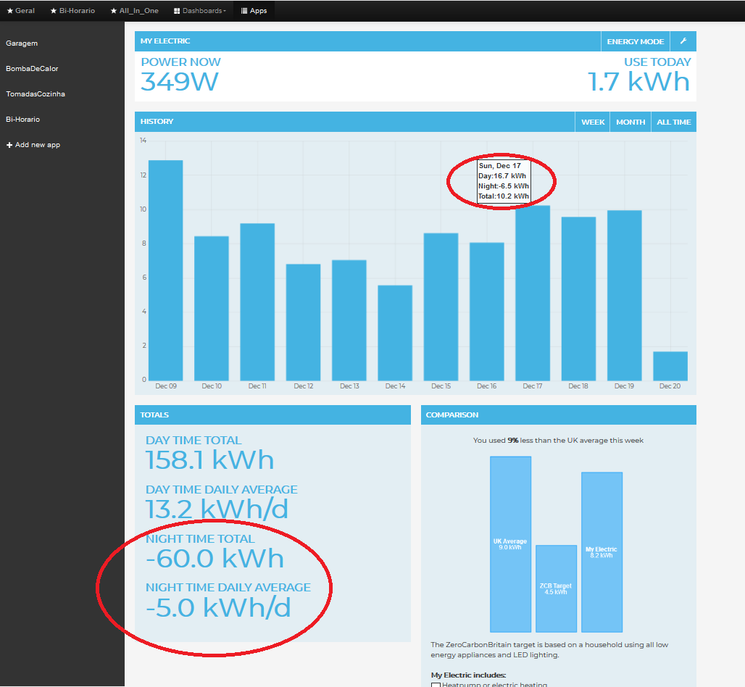Click the star icon next to Geral
The height and width of the screenshot is (687, 745).
[9, 11]
